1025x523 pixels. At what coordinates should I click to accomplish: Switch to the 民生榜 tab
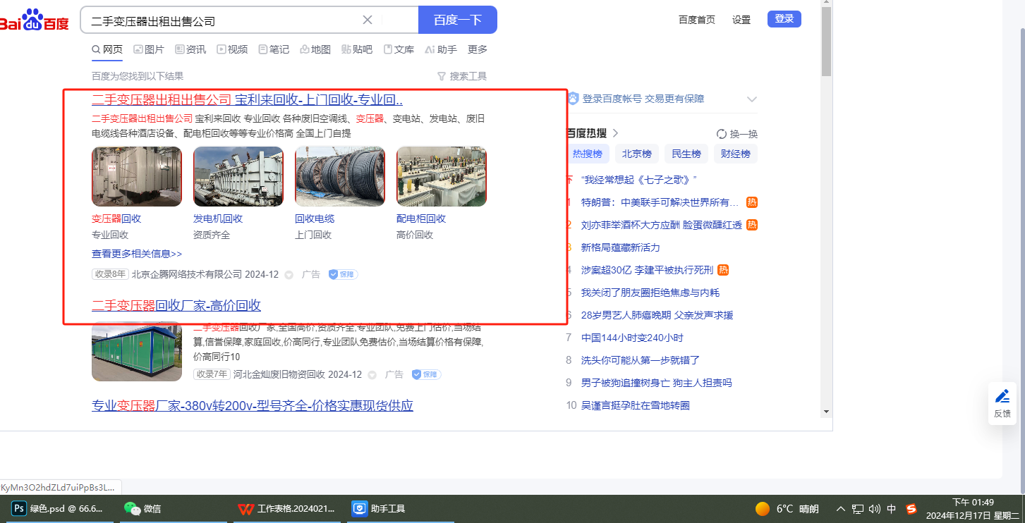coord(686,154)
